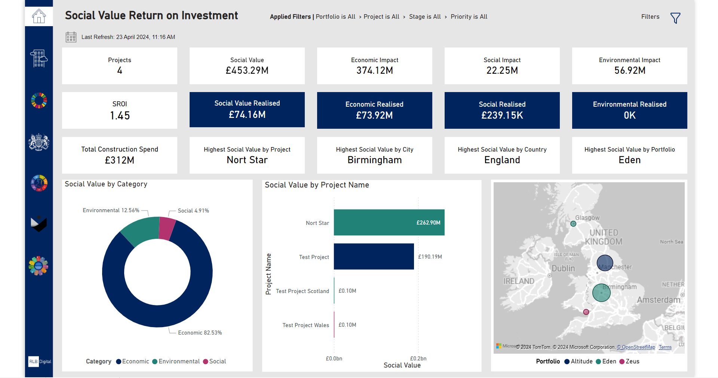Select the colorful globe sidebar icon
Viewport: 718px width, 378px height.
pyautogui.click(x=39, y=183)
